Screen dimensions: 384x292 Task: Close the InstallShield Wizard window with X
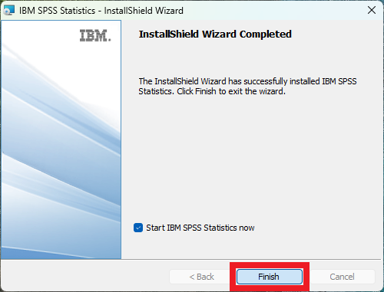(x=372, y=11)
